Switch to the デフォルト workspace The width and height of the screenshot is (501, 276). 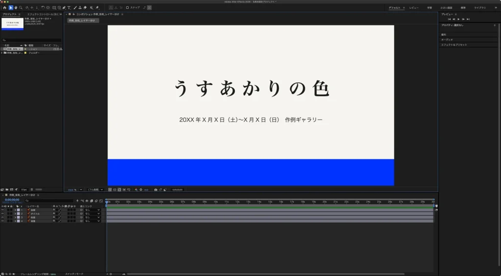click(x=395, y=8)
